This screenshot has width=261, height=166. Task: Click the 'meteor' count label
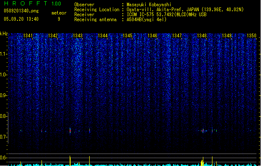(x=59, y=13)
